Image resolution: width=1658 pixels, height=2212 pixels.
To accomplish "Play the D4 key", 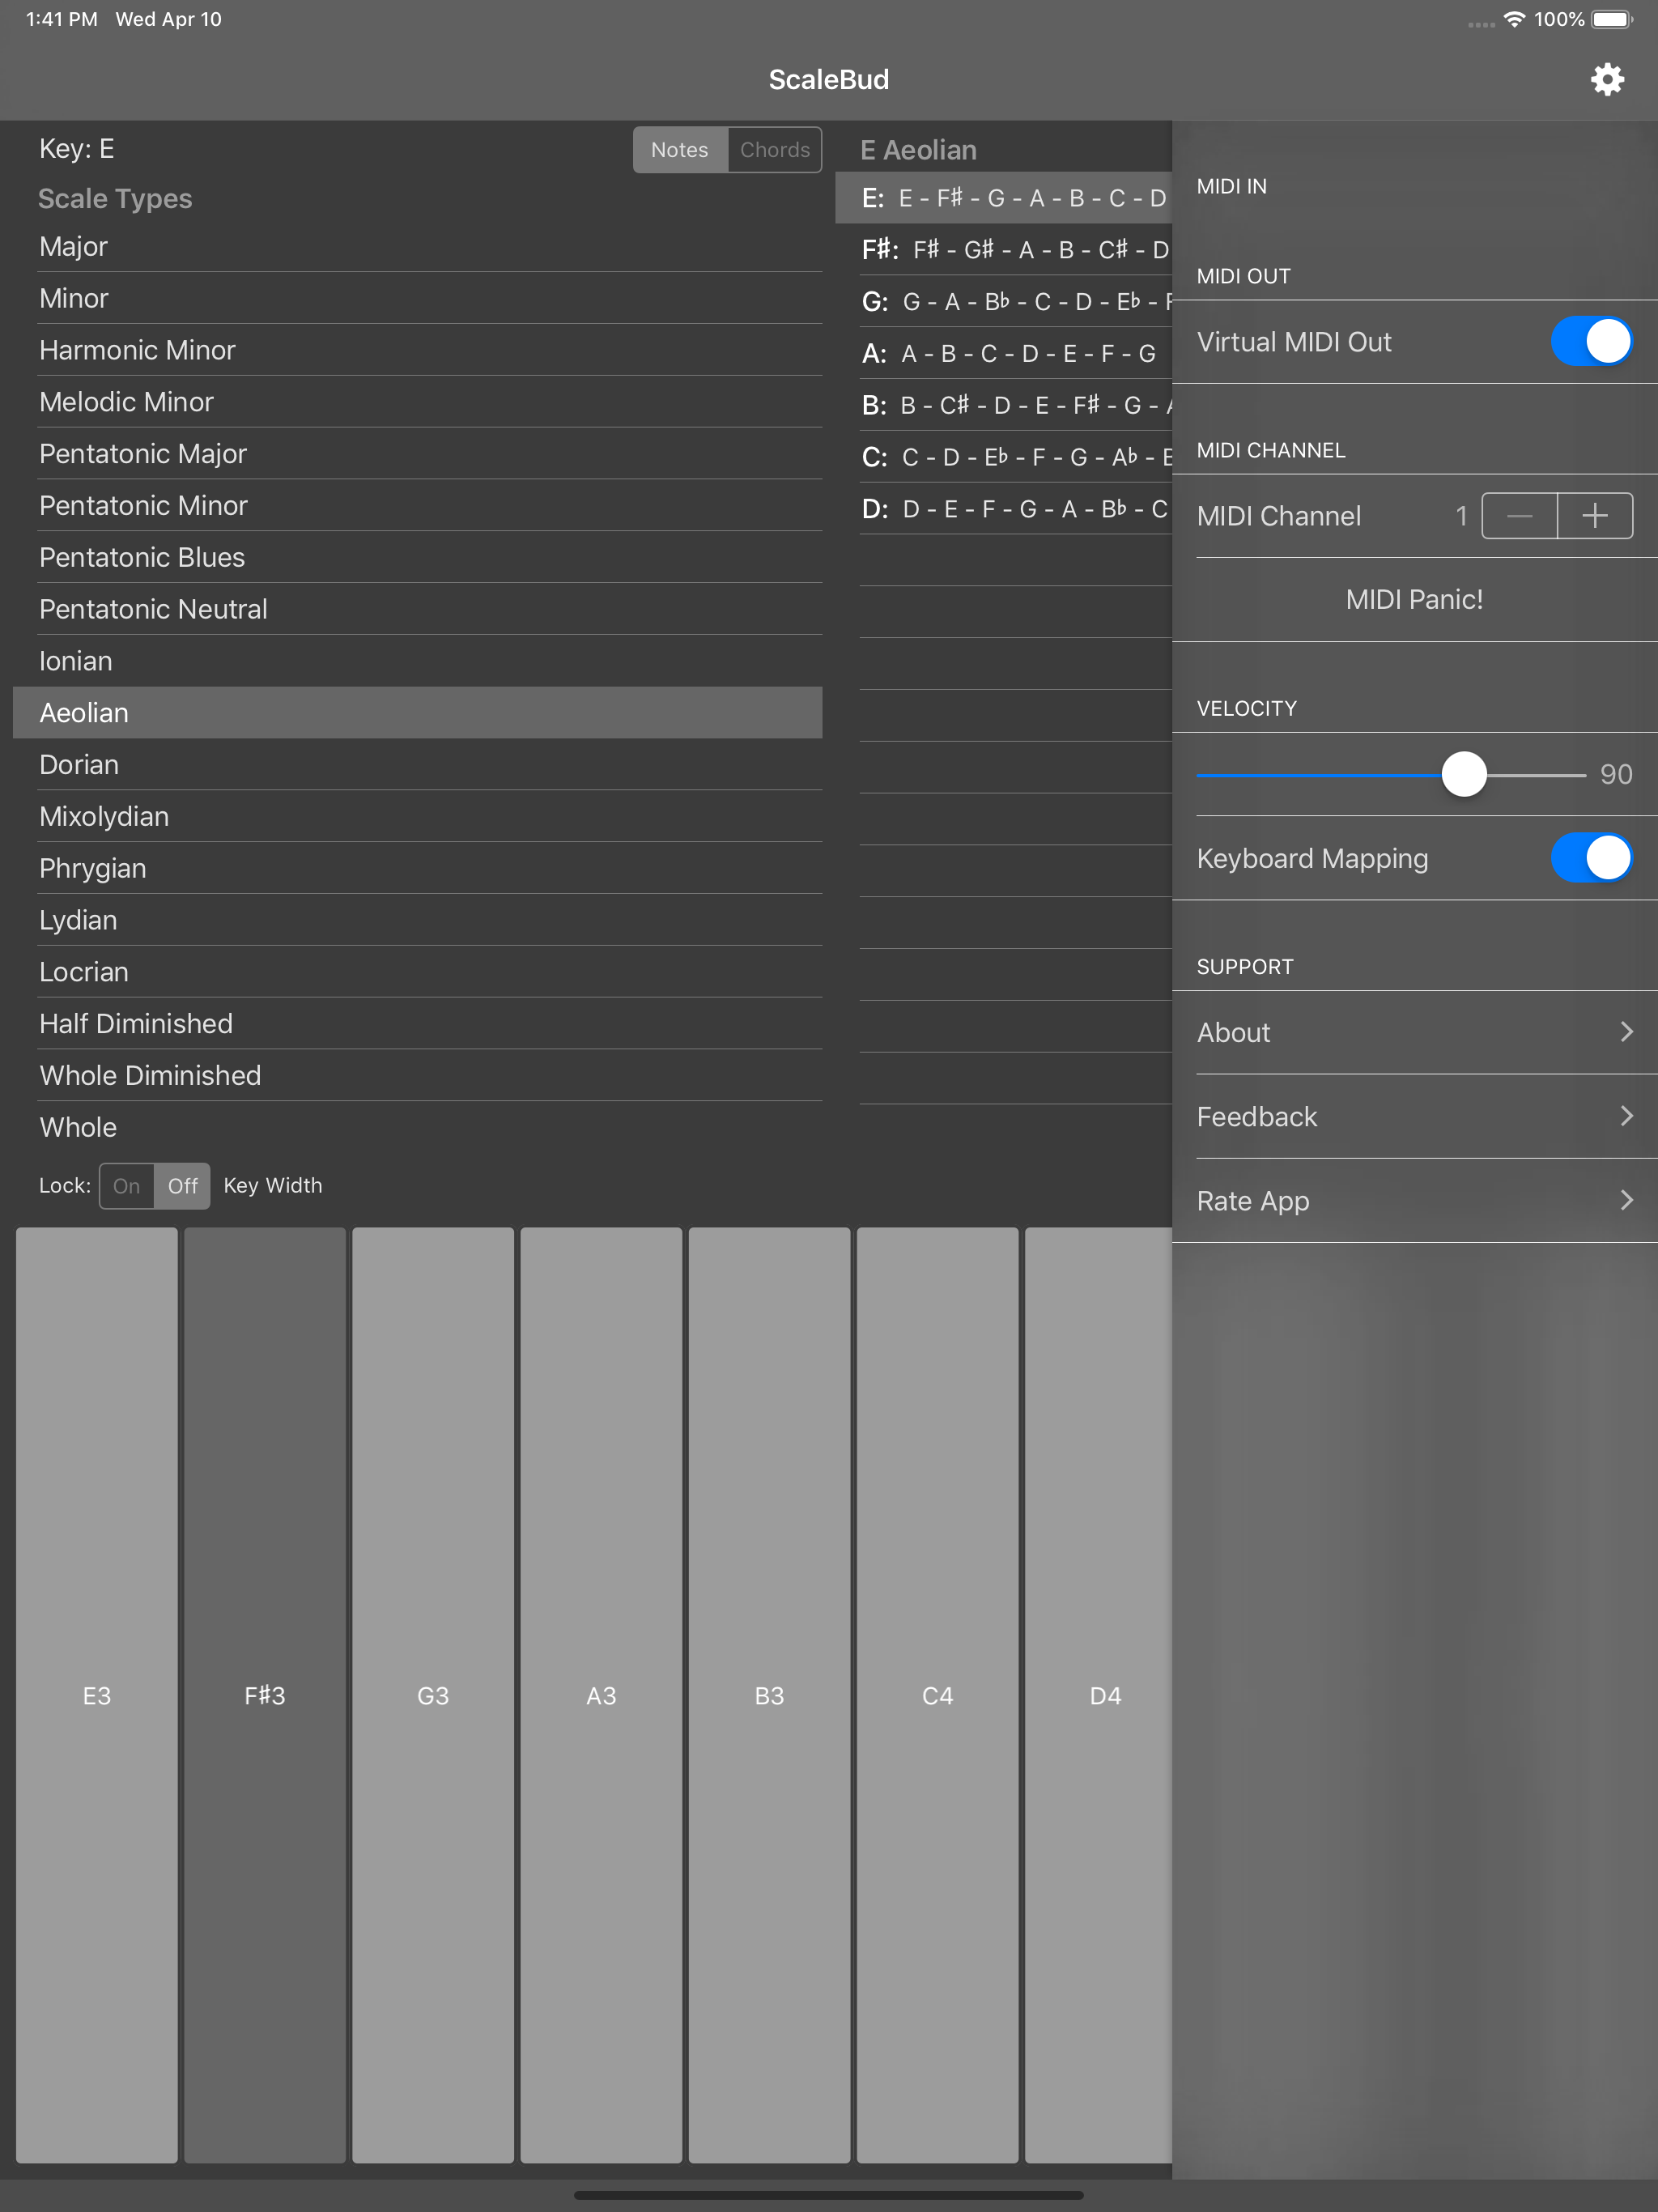I will [1098, 1695].
